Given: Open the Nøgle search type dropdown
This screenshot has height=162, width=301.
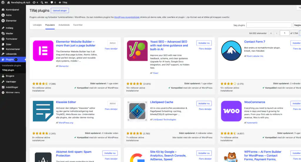Looking at the screenshot, I should pyautogui.click(x=297, y=25).
